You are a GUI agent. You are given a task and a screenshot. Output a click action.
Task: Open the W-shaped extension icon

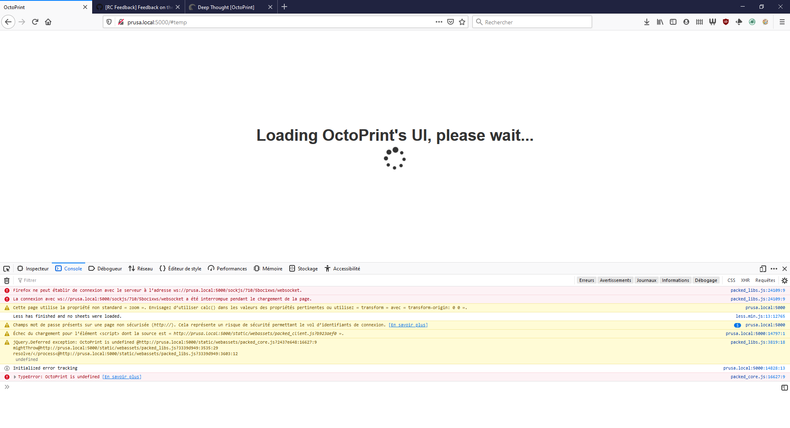[x=713, y=22]
